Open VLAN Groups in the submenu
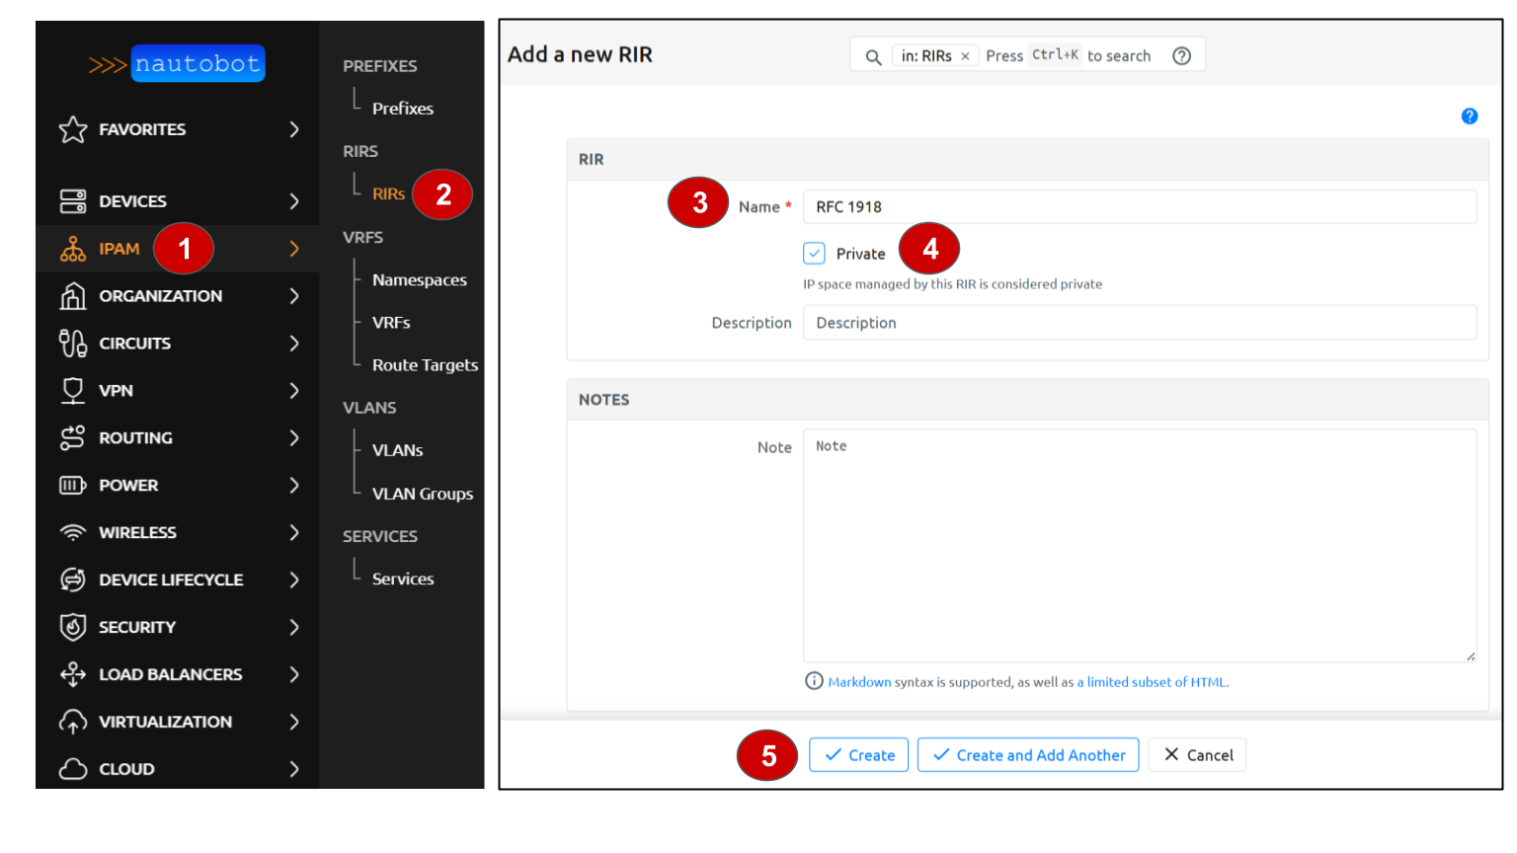 click(422, 494)
